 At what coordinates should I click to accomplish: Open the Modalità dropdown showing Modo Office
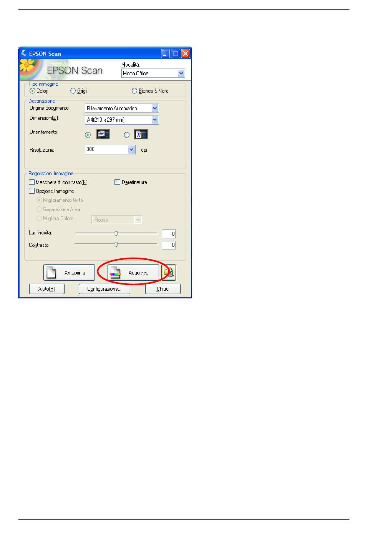click(x=153, y=73)
